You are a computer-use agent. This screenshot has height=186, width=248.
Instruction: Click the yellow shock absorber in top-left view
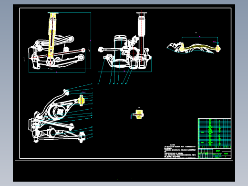(52, 37)
